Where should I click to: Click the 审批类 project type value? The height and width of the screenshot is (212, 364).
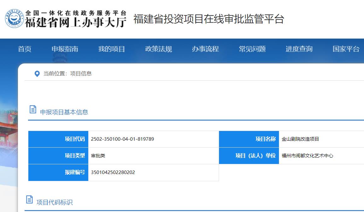pos(98,156)
